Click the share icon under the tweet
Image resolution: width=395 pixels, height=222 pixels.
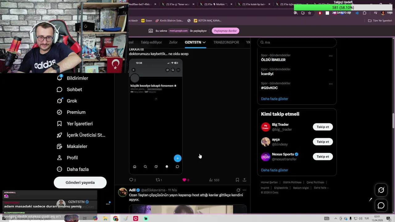(244, 180)
